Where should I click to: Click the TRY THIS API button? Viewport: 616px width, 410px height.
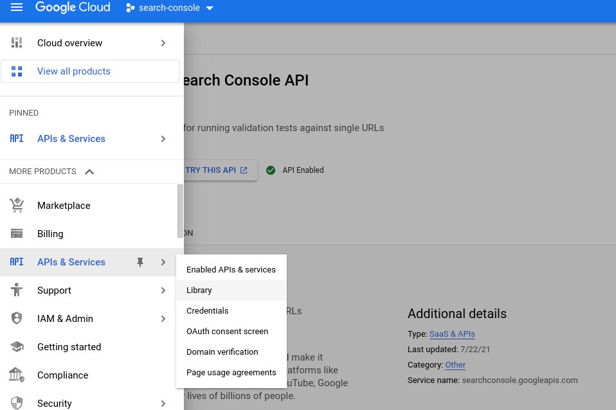coord(220,170)
